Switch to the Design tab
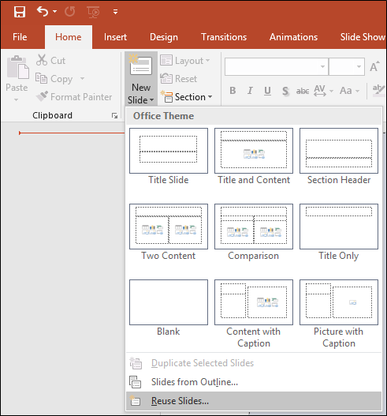The width and height of the screenshot is (387, 416). [164, 37]
